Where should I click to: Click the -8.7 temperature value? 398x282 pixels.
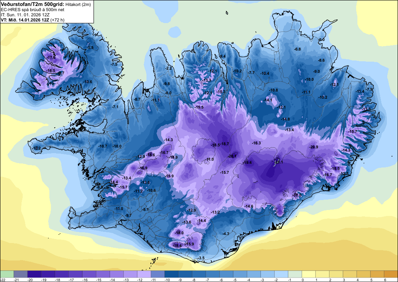pos(137,99)
